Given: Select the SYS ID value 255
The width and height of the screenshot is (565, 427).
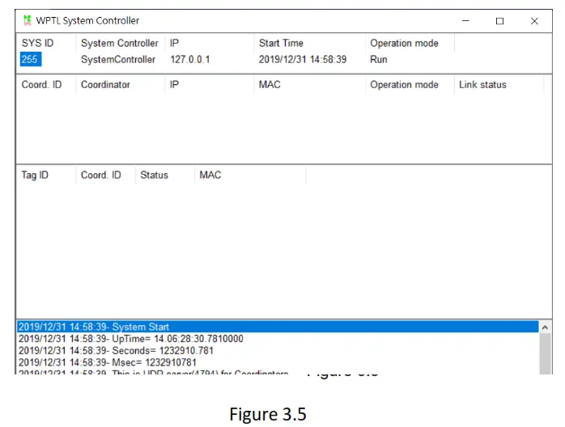Looking at the screenshot, I should (x=30, y=59).
